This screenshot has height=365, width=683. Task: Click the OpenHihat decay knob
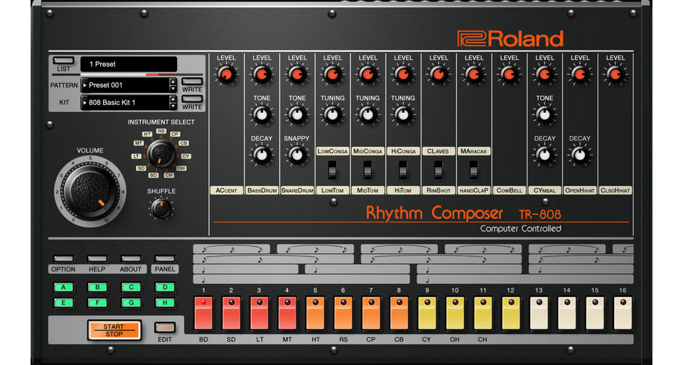pyautogui.click(x=580, y=155)
